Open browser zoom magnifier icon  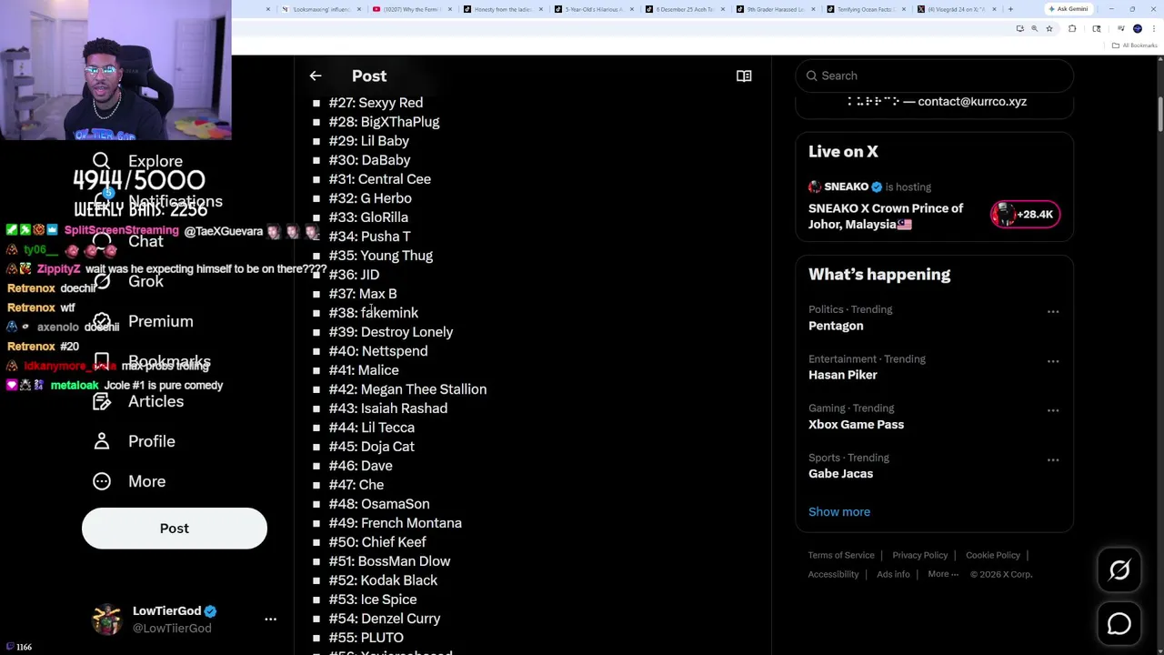point(1034,28)
